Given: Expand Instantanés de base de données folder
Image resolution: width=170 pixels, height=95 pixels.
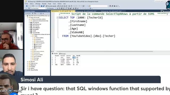Looking at the screenshot, I should pos(29,21).
